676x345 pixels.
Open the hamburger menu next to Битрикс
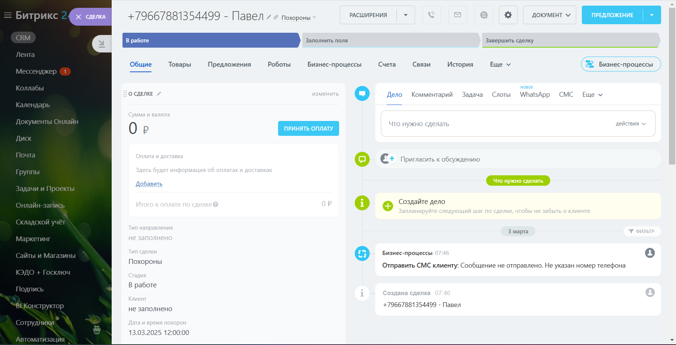8,15
